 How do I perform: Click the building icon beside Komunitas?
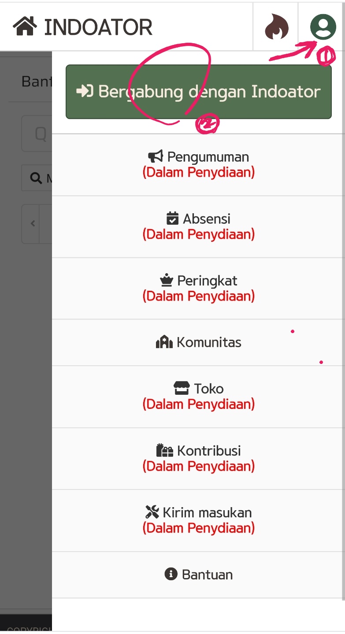coord(164,342)
